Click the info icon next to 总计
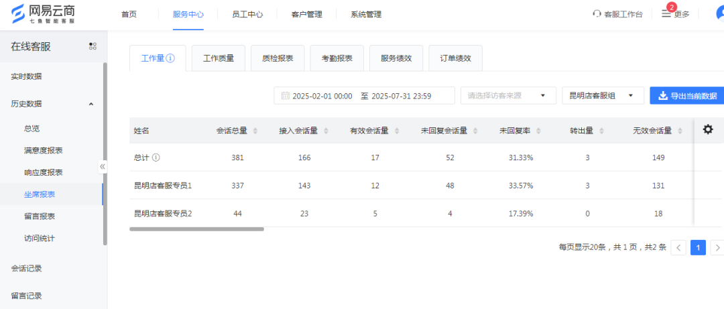The image size is (724, 309). pyautogui.click(x=156, y=158)
